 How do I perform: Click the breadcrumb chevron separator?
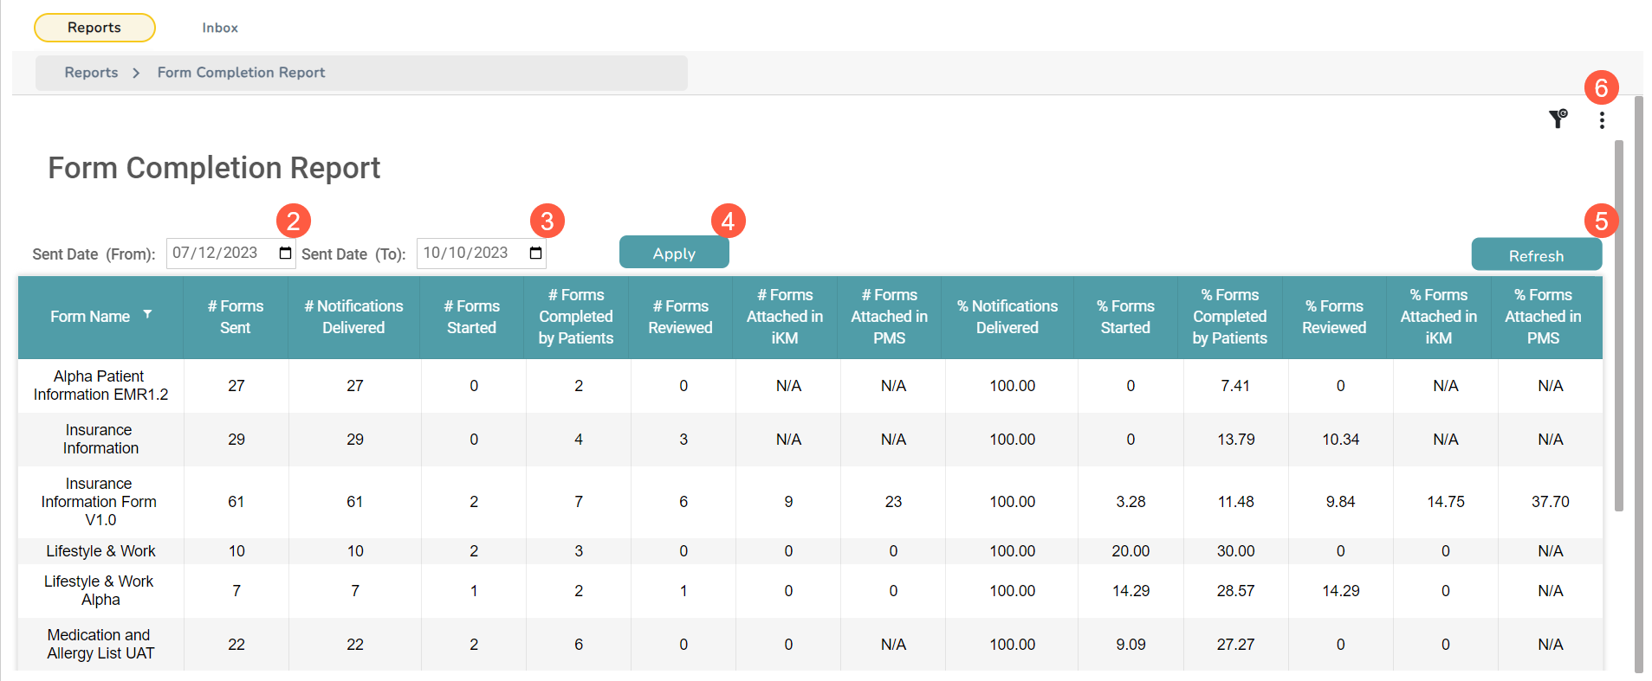click(x=136, y=74)
